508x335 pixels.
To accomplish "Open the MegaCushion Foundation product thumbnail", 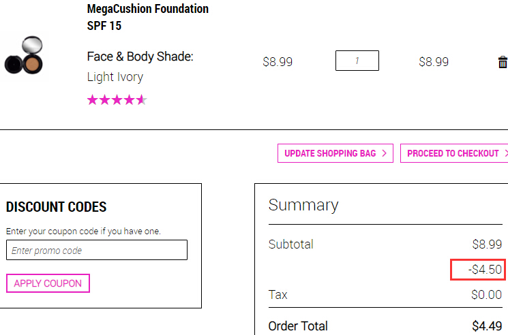I will coord(24,55).
